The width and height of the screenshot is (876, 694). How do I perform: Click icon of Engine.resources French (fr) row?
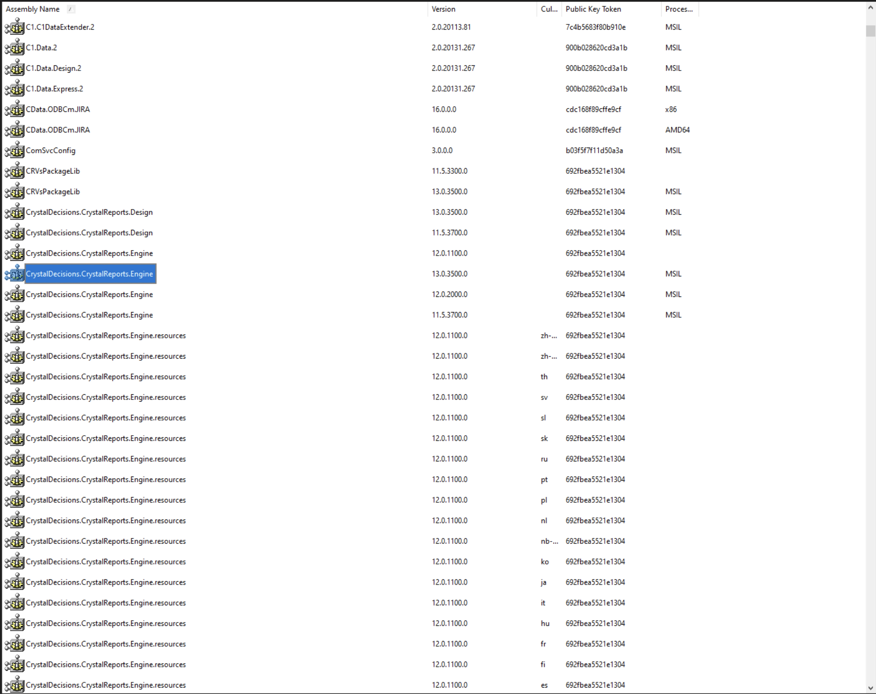14,644
